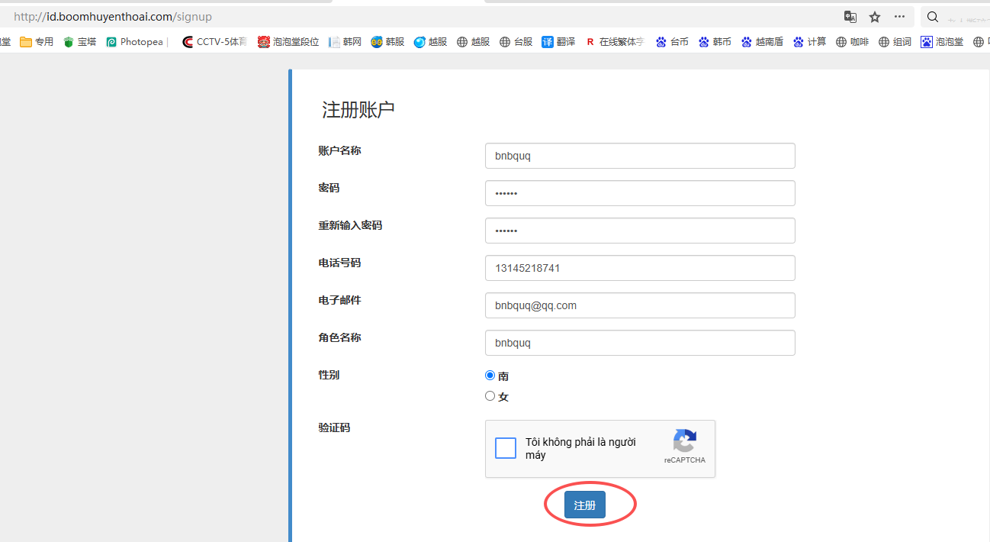Image resolution: width=990 pixels, height=542 pixels.
Task: Focus the 密码 password field
Action: tap(640, 193)
